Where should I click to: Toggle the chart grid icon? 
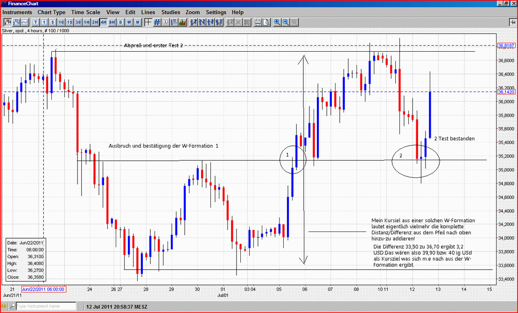[157, 22]
